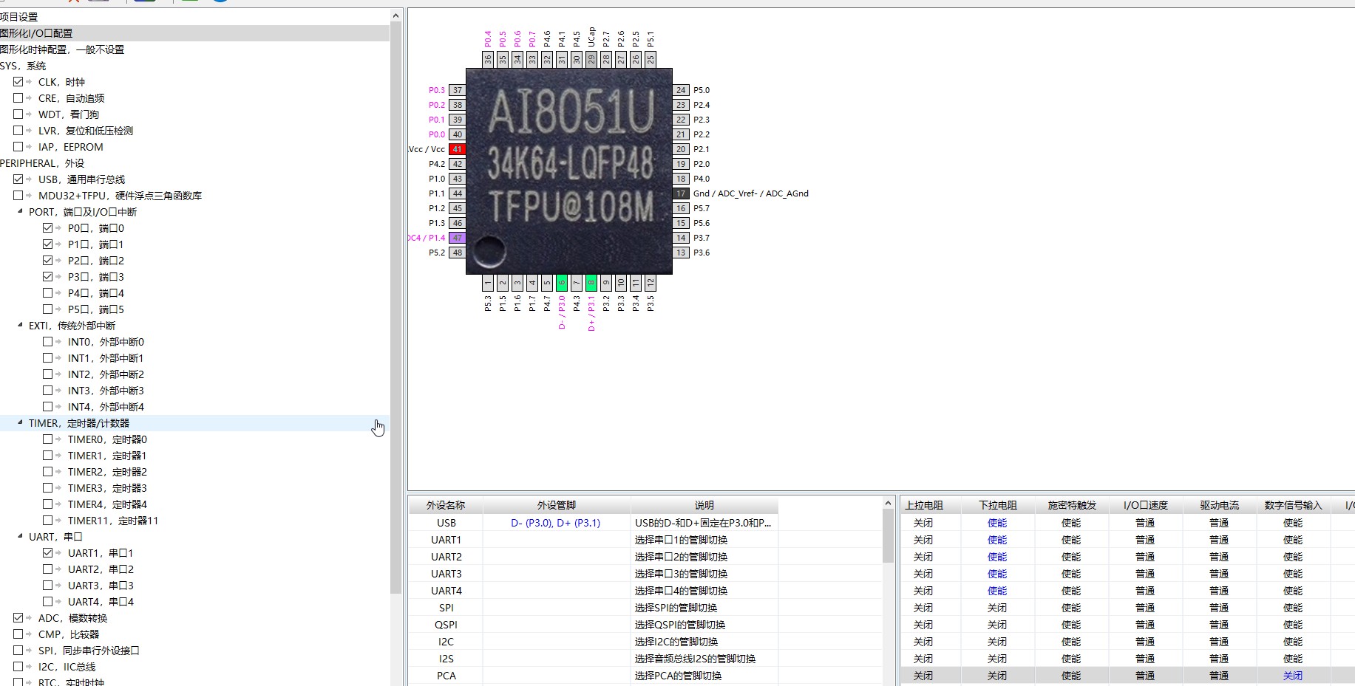Image resolution: width=1355 pixels, height=686 pixels.
Task: Click the left tree's vertical scrollbar
Action: [396, 295]
